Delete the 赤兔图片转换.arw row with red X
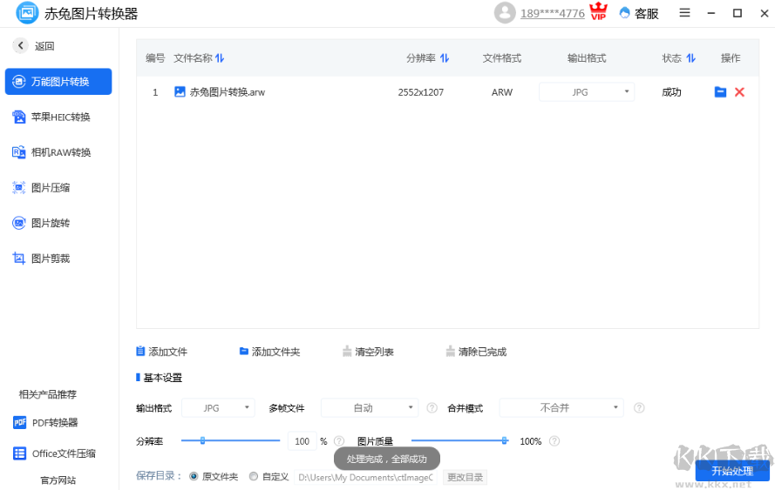 (739, 92)
